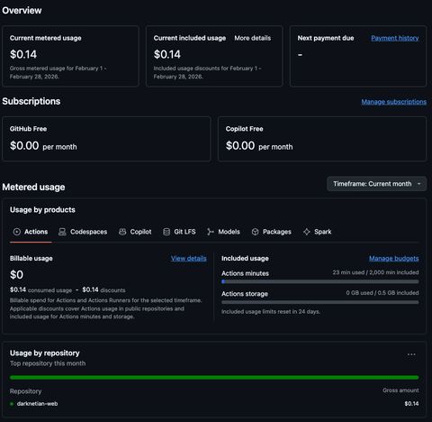Click the Models tab icon

pyautogui.click(x=211, y=232)
